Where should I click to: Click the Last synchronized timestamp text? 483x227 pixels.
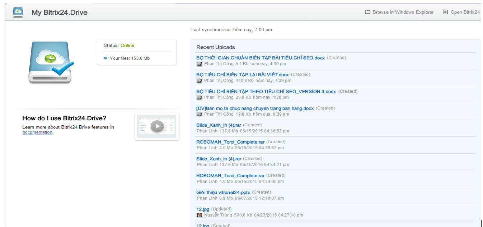pos(231,30)
